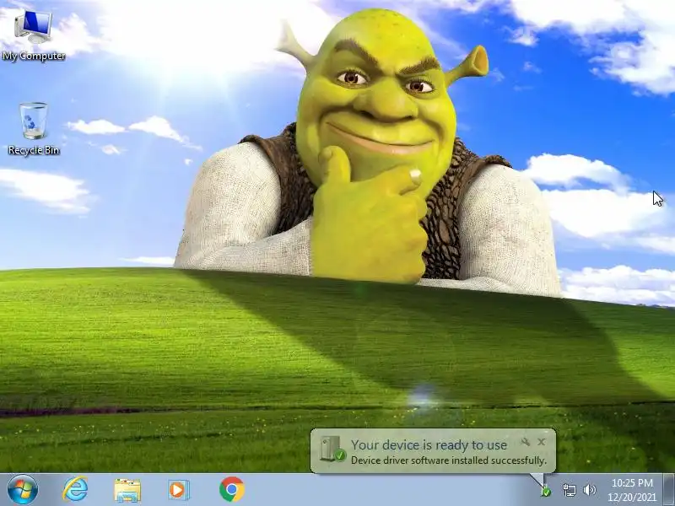Screen dimensions: 675x506
Task: Open the Windows Start menu orb
Action: (x=23, y=490)
